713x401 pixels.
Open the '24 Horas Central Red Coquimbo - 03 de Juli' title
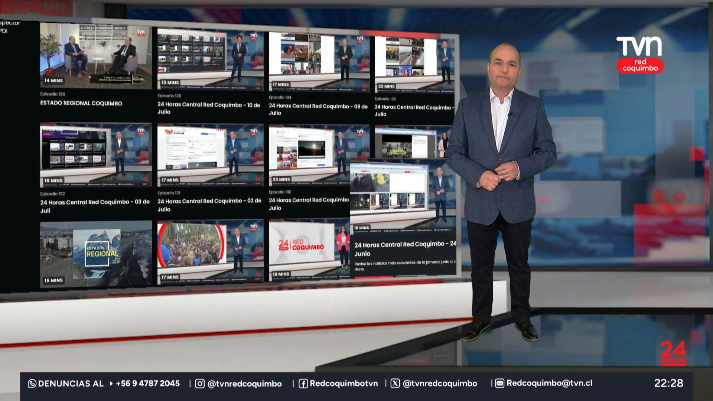pos(95,206)
